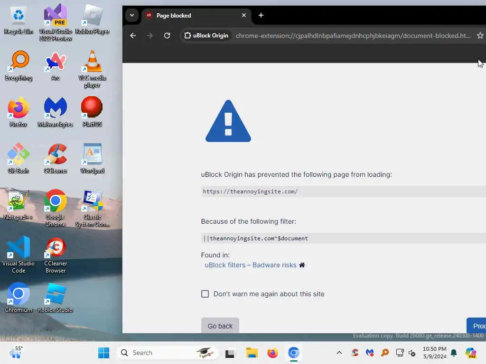Click the Copilot preview icon in tray
Image resolution: width=486 pixels, height=364 pixels.
pyautogui.click(x=471, y=353)
